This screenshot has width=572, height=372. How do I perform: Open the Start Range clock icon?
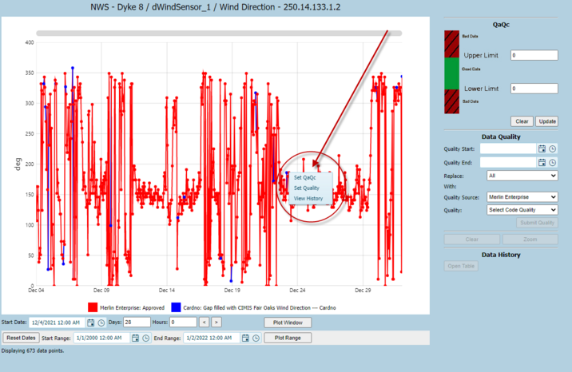click(x=146, y=338)
